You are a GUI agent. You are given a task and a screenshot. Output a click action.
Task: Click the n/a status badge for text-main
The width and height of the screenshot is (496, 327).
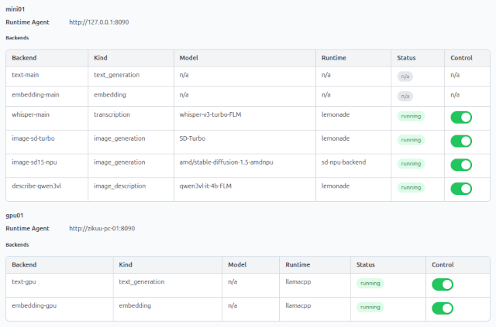(405, 77)
